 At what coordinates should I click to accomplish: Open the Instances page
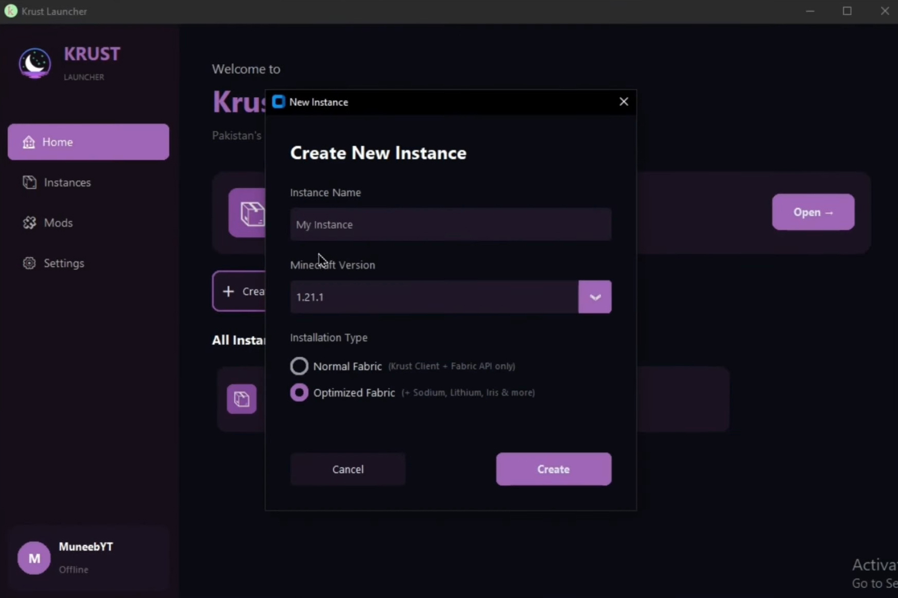click(x=67, y=182)
